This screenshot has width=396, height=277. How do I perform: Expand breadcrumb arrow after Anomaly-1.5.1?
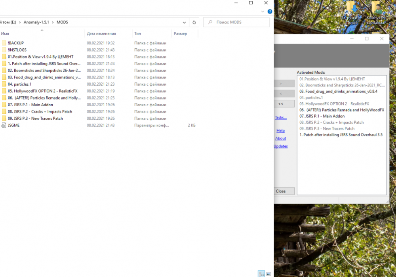click(53, 22)
